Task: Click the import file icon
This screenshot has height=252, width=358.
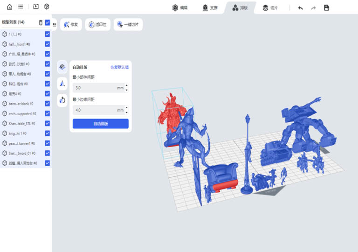Action: [36, 7]
